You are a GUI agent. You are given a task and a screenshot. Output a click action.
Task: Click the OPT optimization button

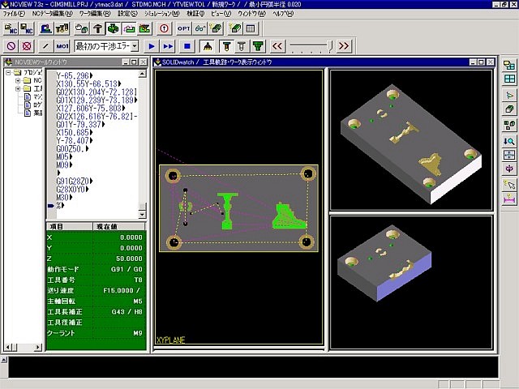(x=184, y=29)
